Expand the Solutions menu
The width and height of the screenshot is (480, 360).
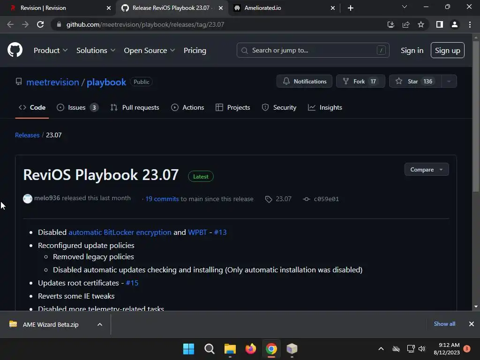(96, 51)
